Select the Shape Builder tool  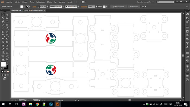[3, 42]
